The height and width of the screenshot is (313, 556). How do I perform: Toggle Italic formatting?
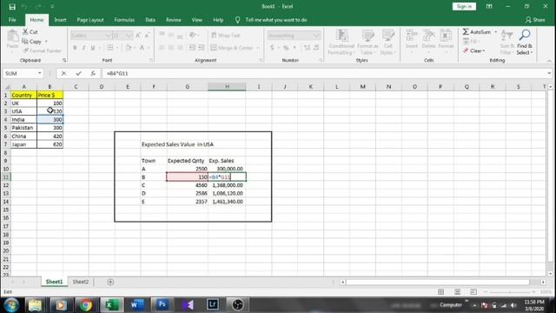pyautogui.click(x=83, y=48)
